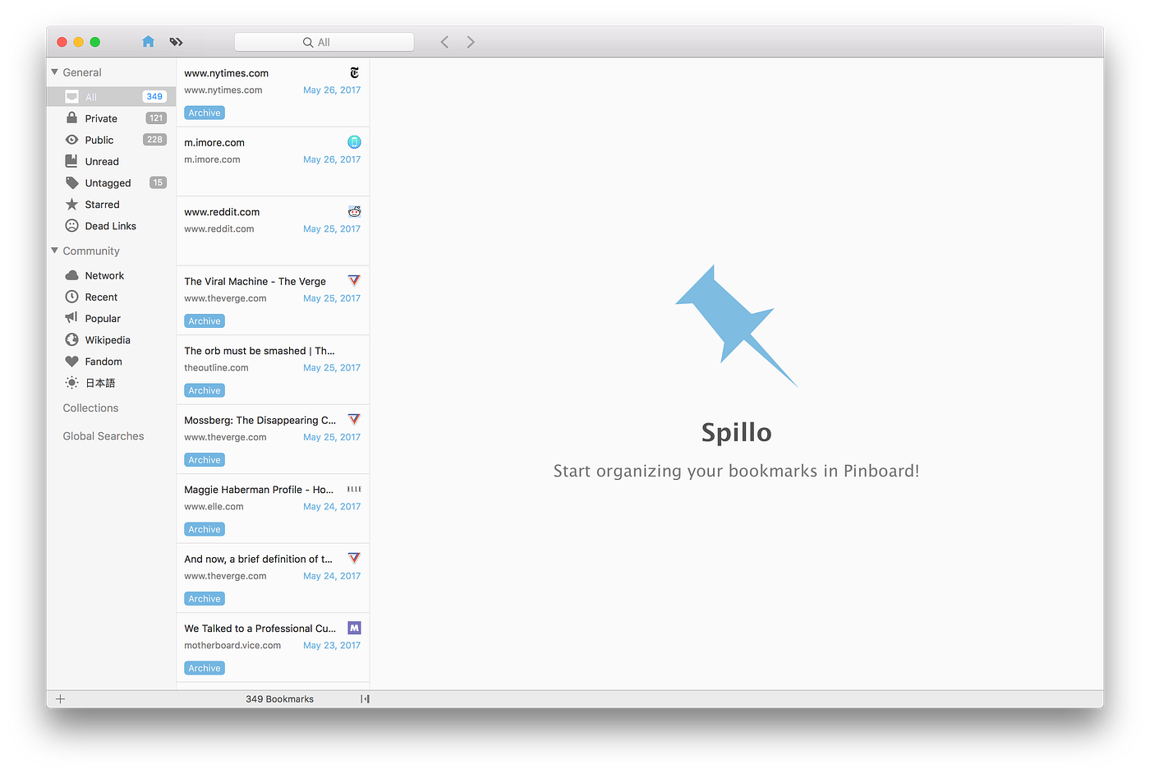Click Archive tag on Haberman bookmark
Screen dimensions: 1150x774
coord(205,529)
